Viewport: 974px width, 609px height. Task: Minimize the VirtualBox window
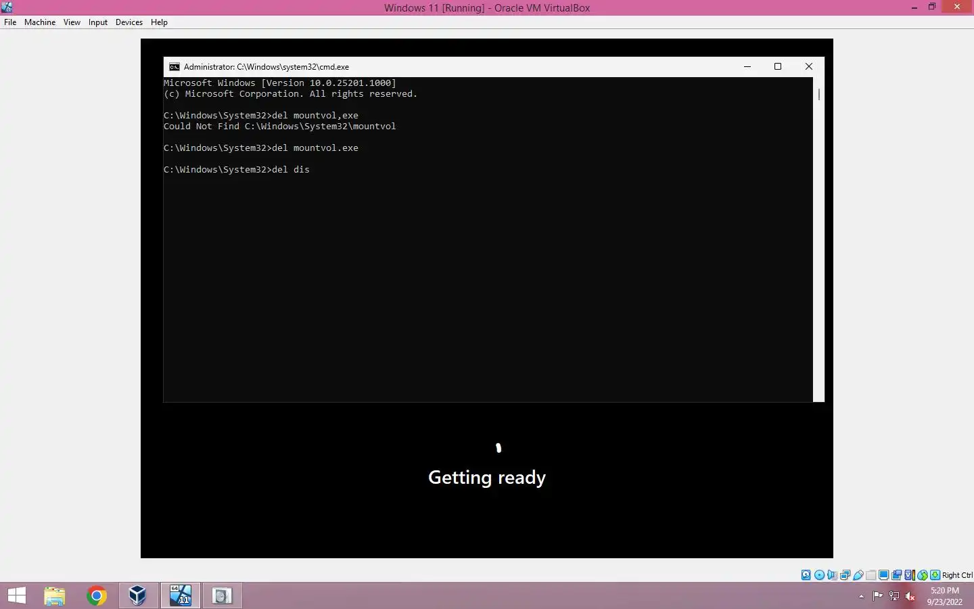[x=914, y=7]
